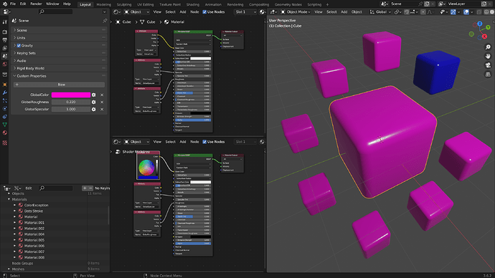Open the Physics properties tab
Image resolution: width=495 pixels, height=278 pixels.
coord(5,108)
